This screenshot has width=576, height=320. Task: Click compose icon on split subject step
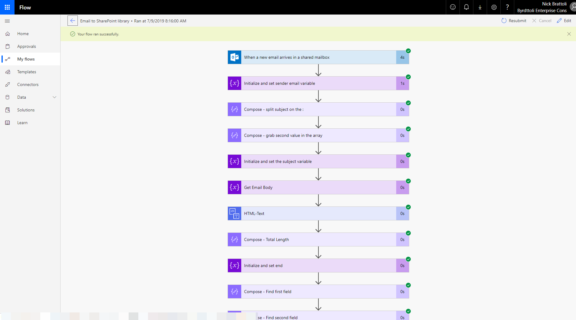pyautogui.click(x=235, y=109)
